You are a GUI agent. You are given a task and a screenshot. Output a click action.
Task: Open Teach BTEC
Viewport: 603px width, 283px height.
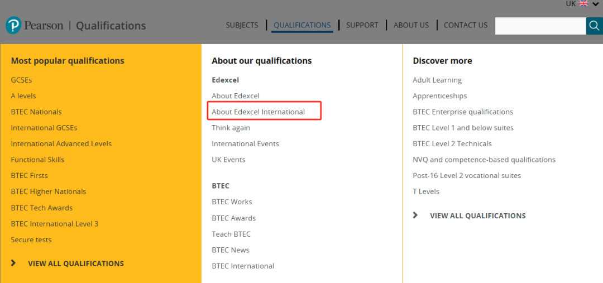pyautogui.click(x=231, y=234)
